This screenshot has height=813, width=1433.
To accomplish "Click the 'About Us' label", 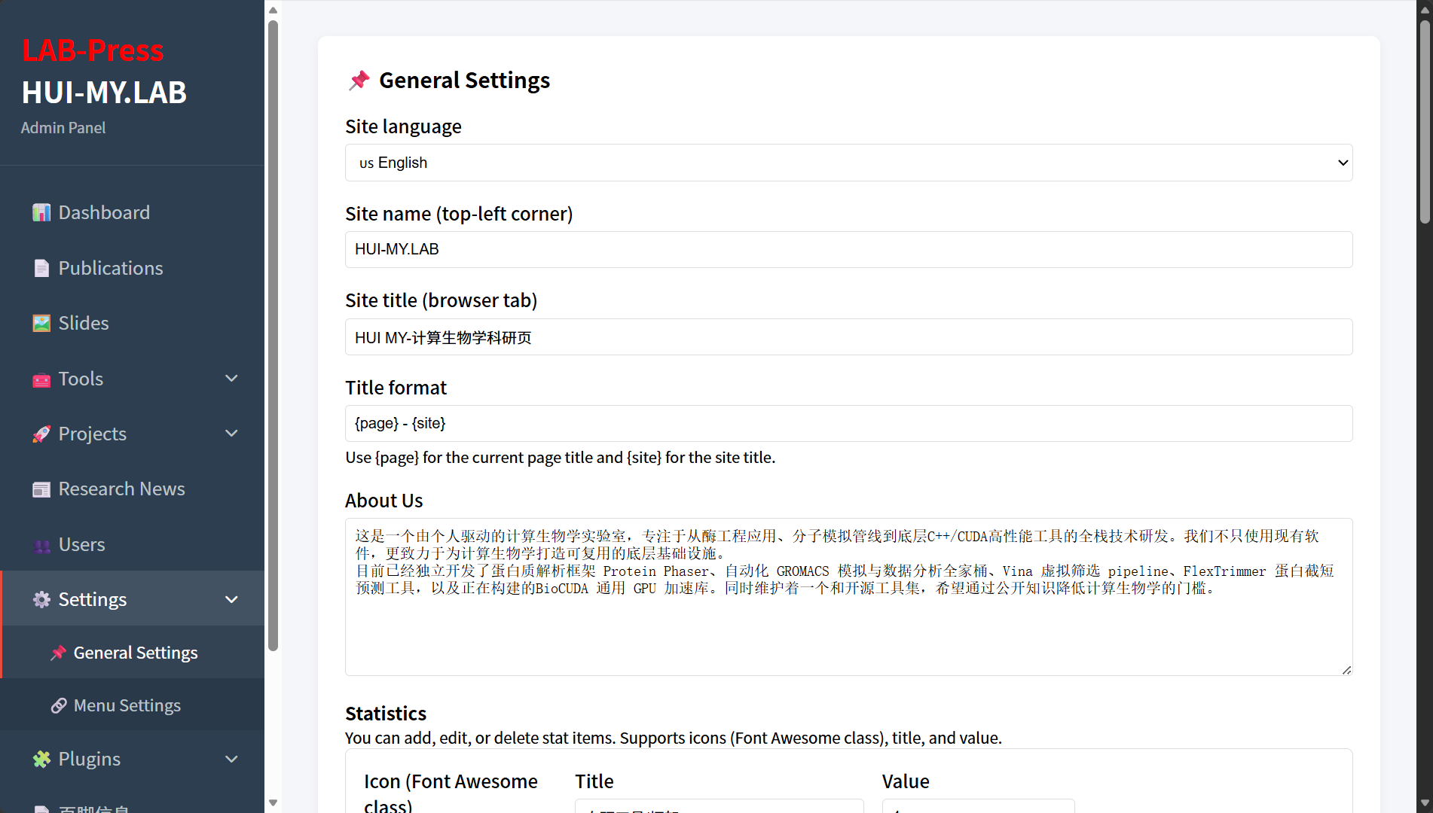I will [x=384, y=501].
